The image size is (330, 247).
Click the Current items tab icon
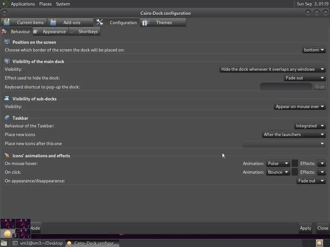point(7,22)
